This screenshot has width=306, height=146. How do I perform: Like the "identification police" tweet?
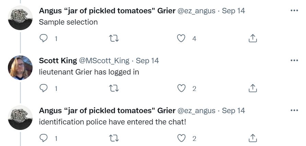coord(181,138)
